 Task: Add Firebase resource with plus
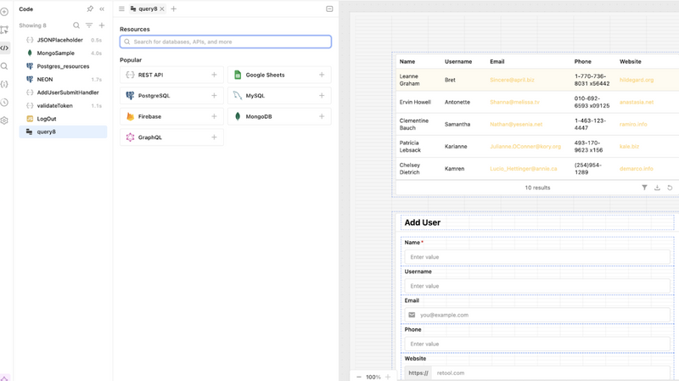click(x=214, y=116)
